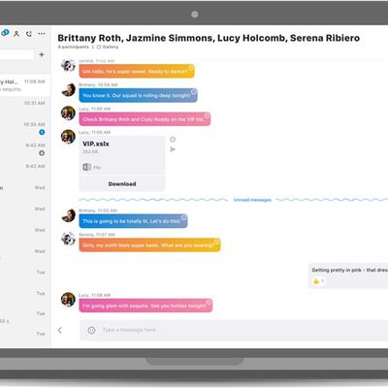Click the grey badge under the first 9:42 AM

[x=42, y=153]
